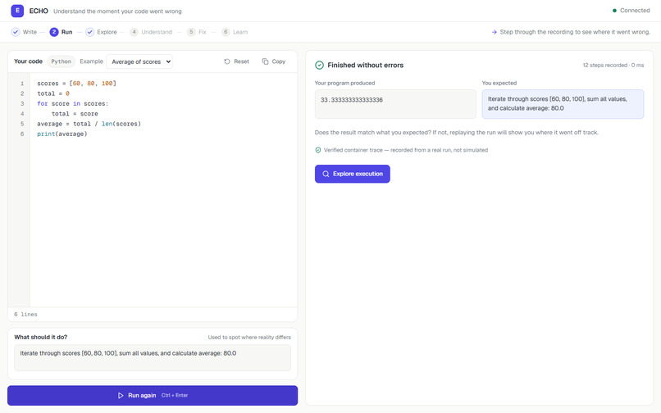Open the Average of scores example dropdown

click(139, 61)
